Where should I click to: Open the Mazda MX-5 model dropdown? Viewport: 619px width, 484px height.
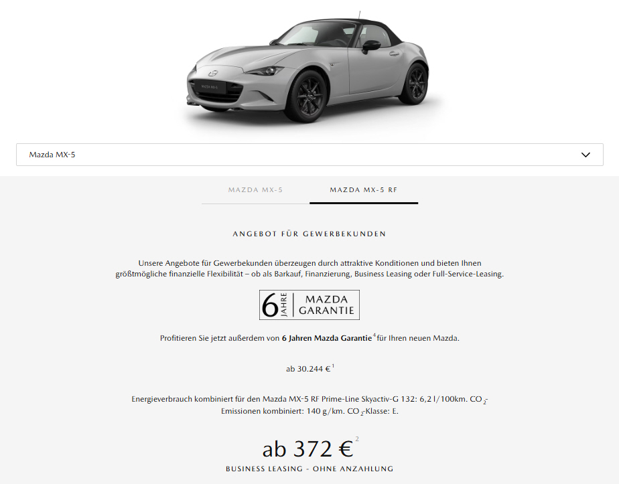click(309, 155)
